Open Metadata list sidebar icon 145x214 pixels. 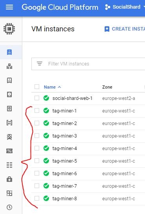point(9,165)
